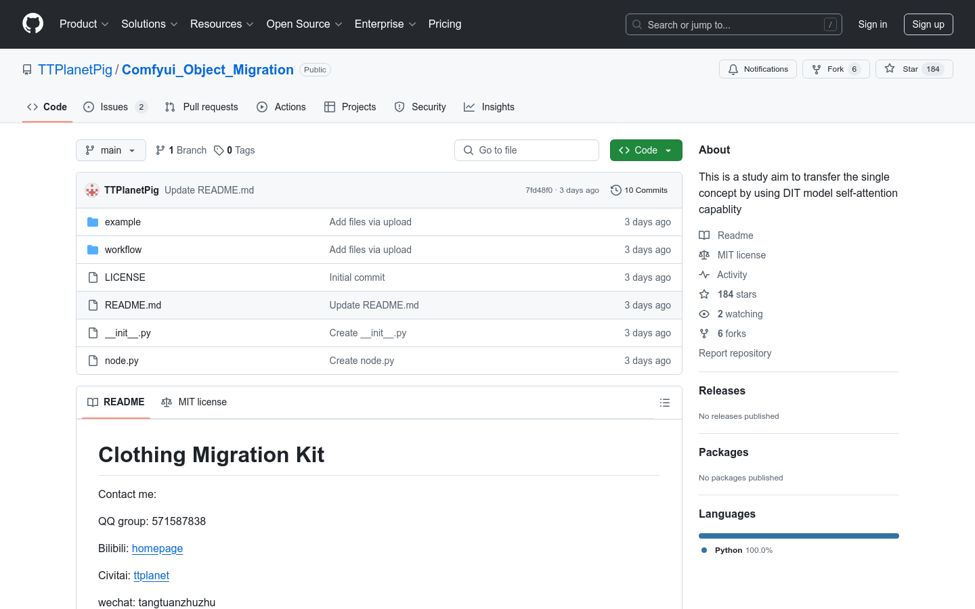Open the example folder
The height and width of the screenshot is (609, 975).
point(123,222)
